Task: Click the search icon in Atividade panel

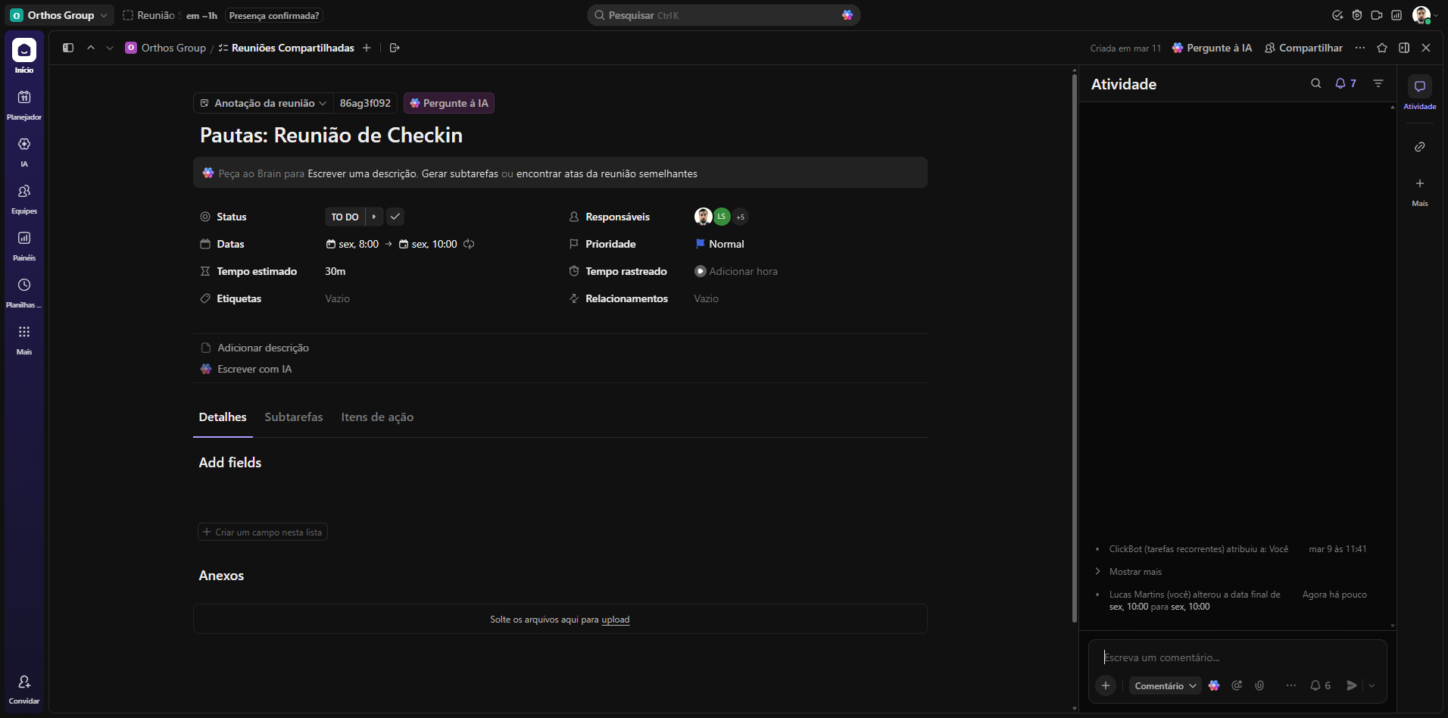Action: 1315,84
